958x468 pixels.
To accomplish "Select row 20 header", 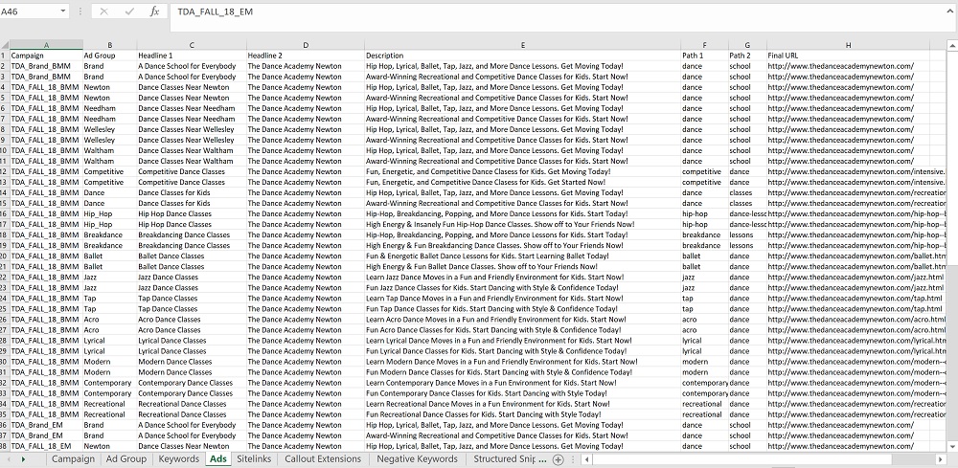I will click(x=5, y=256).
